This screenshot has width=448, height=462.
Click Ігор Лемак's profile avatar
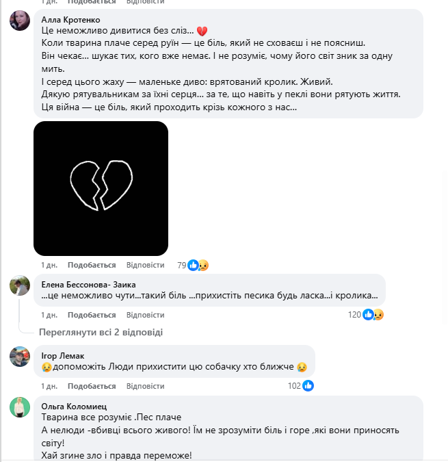[x=19, y=357]
